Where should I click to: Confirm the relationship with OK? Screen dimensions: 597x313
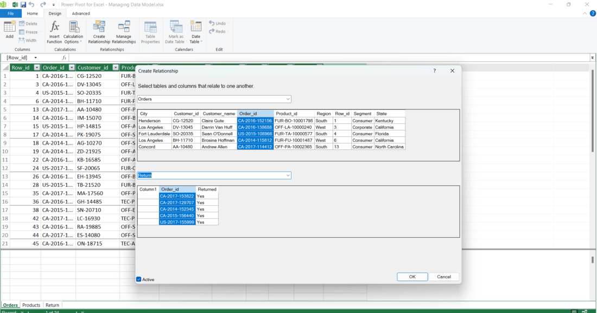point(412,277)
